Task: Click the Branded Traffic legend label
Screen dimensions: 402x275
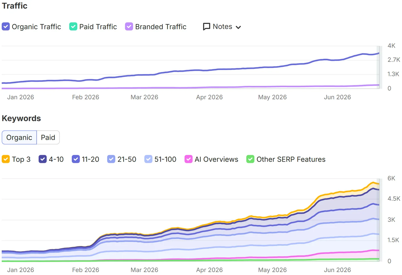Action: pos(161,27)
